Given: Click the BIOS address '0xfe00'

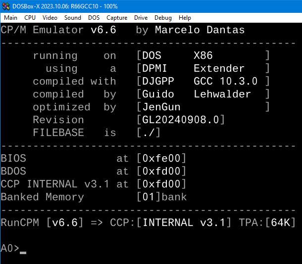Looking at the screenshot, I should (x=161, y=158).
